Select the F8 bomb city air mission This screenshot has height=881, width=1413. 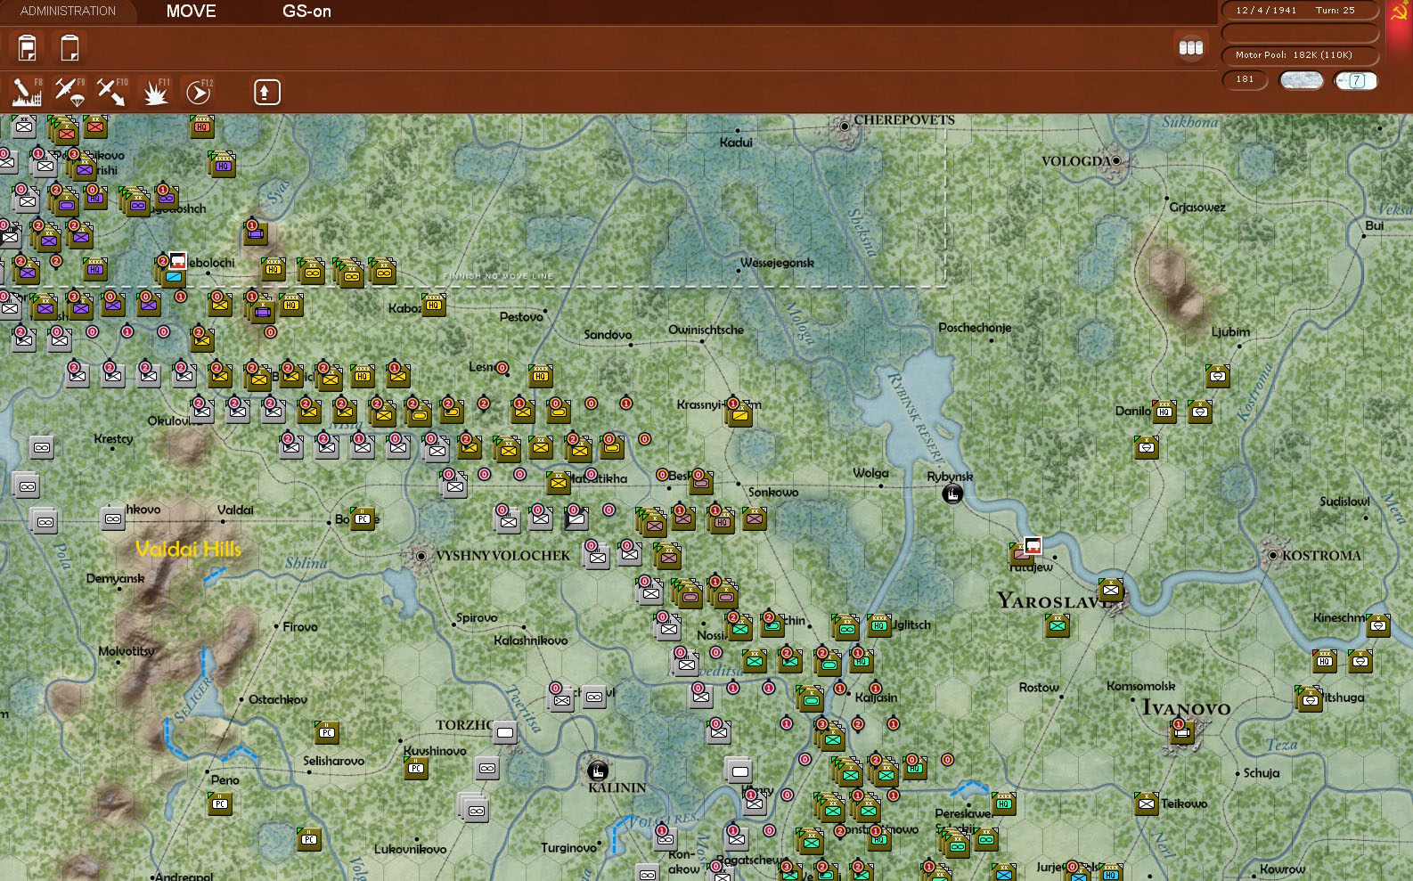[x=26, y=92]
